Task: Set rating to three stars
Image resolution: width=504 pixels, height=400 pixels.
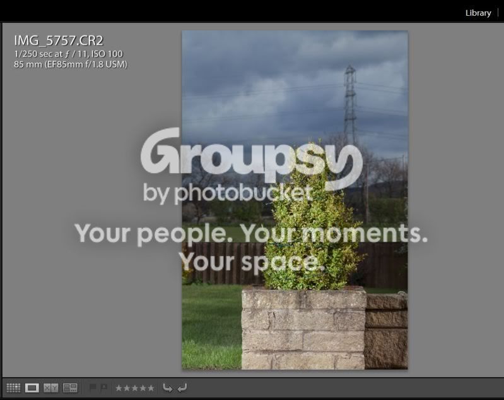Action: [135, 388]
